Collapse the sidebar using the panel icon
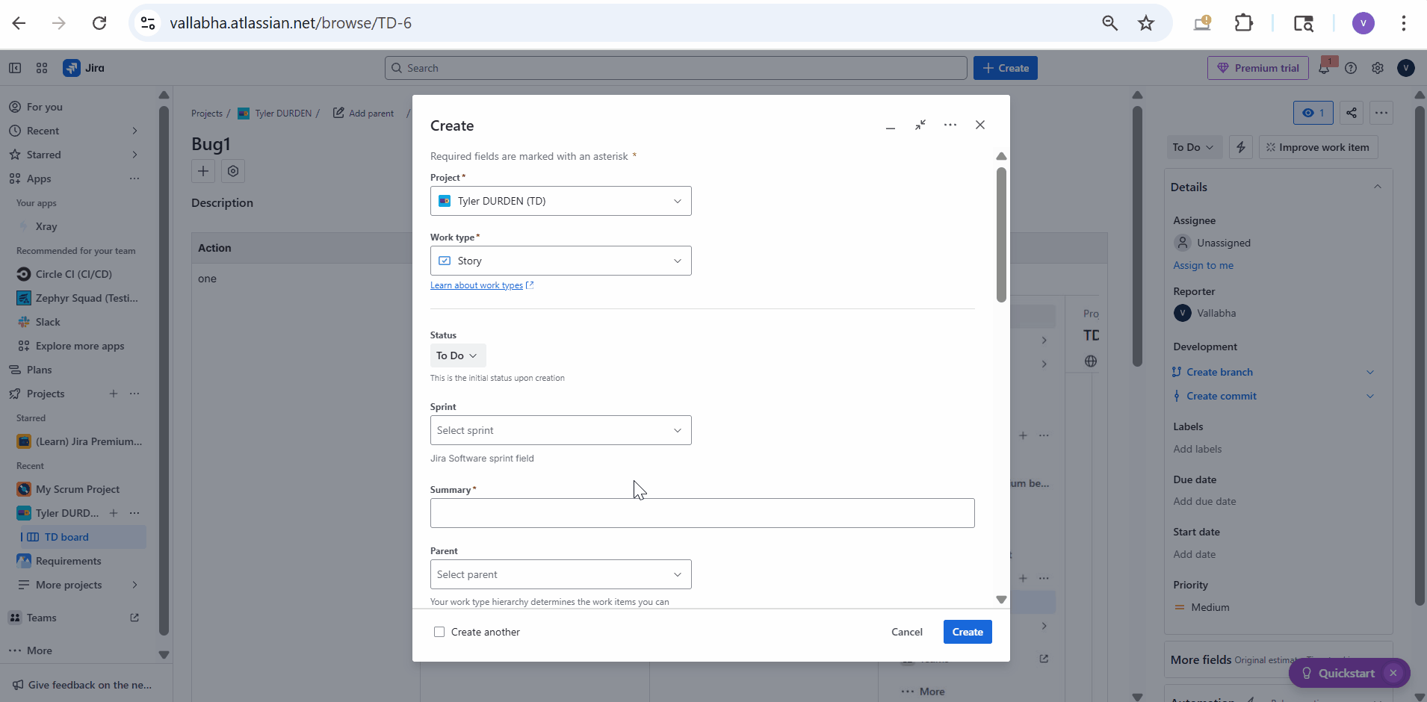Screen dimensions: 1427x702 [x=15, y=68]
